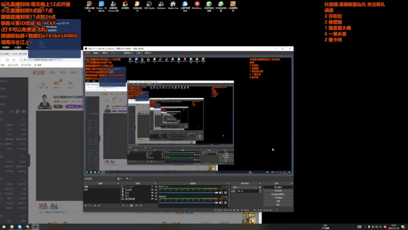Viewport: 408px width, 230px height.
Task: Click the OBS icon on the taskbar
Action: 35,226
